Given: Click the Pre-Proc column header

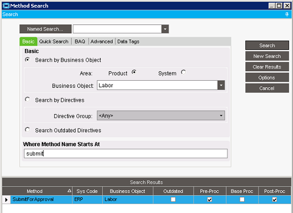Looking at the screenshot, I should click(x=210, y=191).
